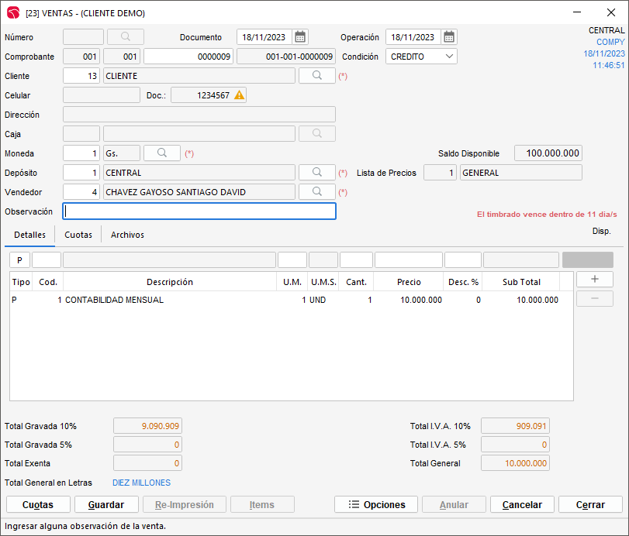Click the bottom Cuotas button
The image size is (629, 536).
point(38,504)
